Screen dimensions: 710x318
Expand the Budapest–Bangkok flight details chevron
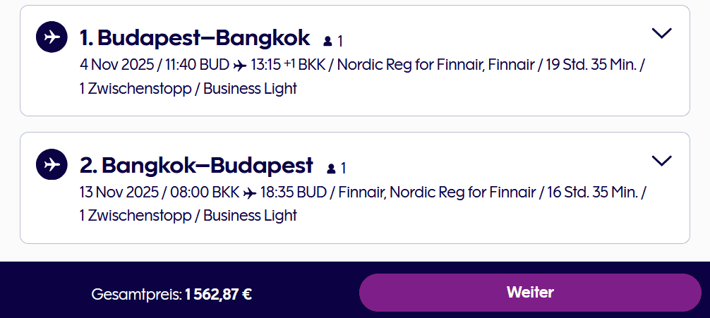point(662,33)
